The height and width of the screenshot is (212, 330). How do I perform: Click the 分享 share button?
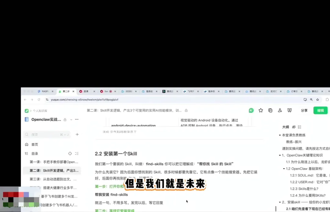[x=304, y=110]
